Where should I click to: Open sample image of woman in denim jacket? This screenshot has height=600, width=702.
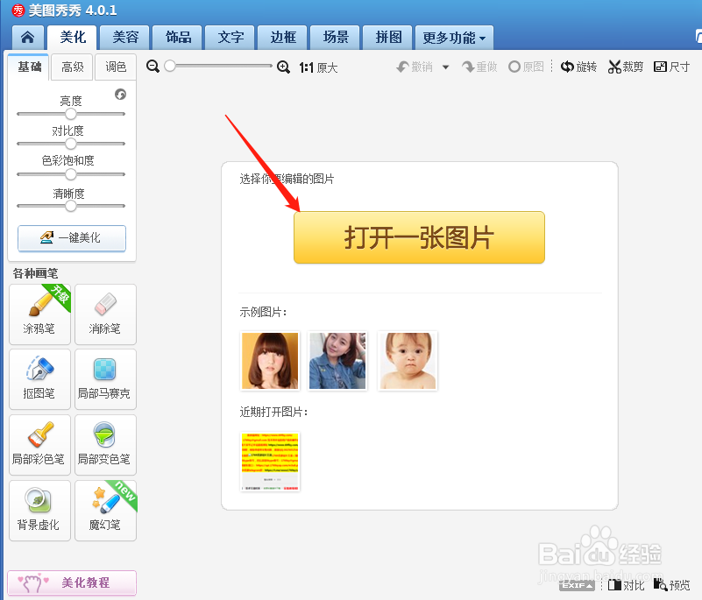(337, 361)
